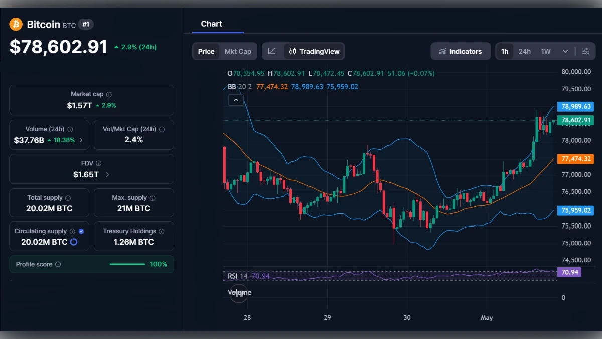602x339 pixels.
Task: Click the Total supply info icon
Action: click(x=68, y=198)
